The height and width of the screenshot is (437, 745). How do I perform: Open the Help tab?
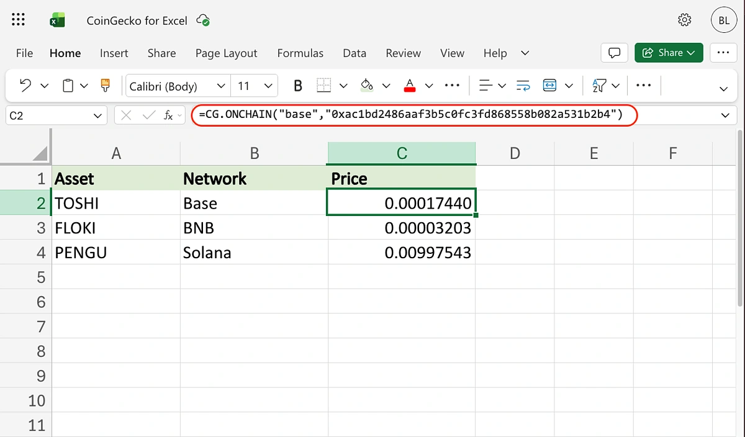pyautogui.click(x=495, y=53)
